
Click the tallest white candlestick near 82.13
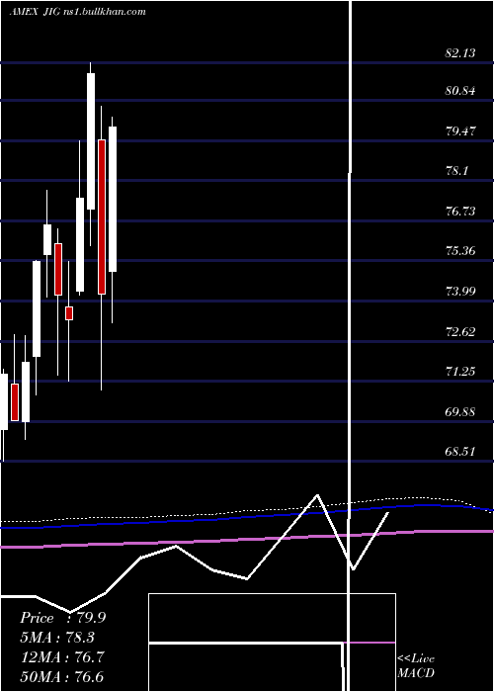[x=91, y=141]
